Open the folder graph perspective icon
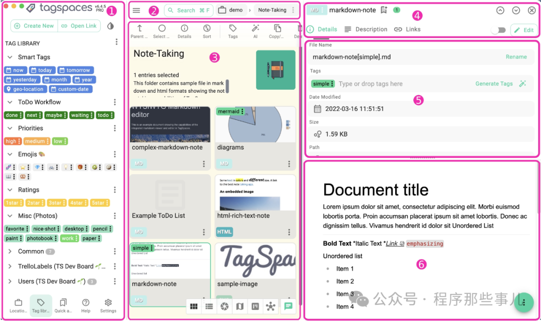Image resolution: width=541 pixels, height=321 pixels. tap(271, 306)
